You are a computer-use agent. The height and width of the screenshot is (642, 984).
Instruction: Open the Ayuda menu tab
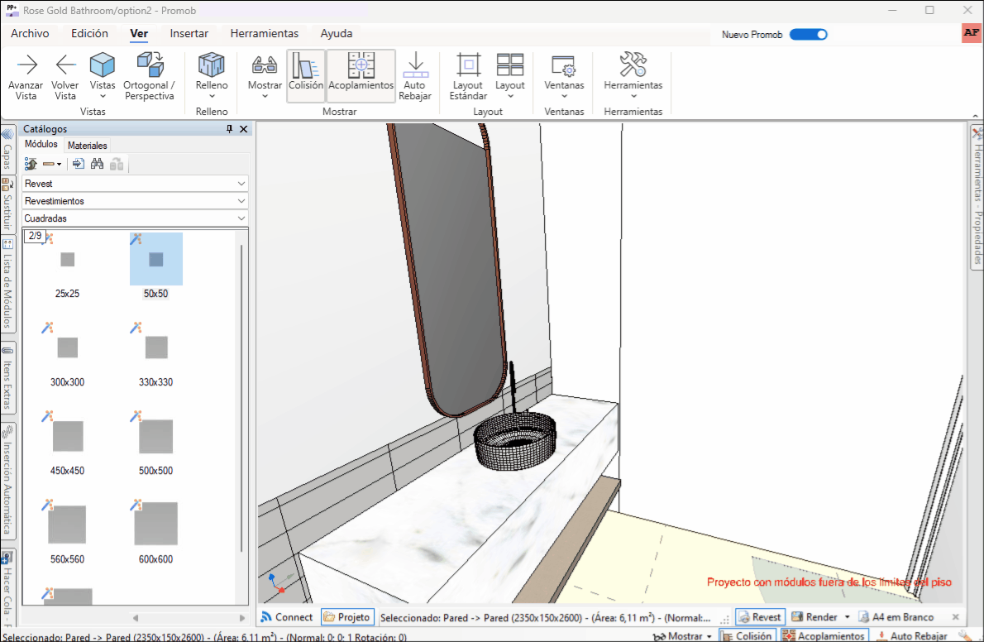pos(337,33)
